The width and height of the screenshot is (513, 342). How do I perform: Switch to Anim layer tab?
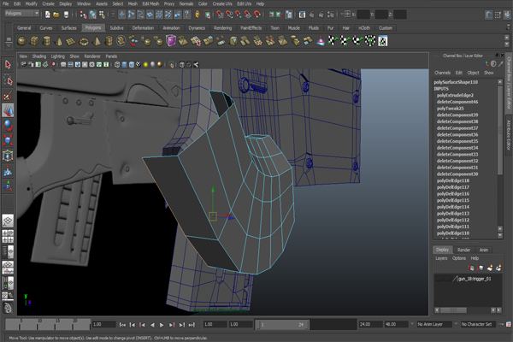pyautogui.click(x=484, y=250)
